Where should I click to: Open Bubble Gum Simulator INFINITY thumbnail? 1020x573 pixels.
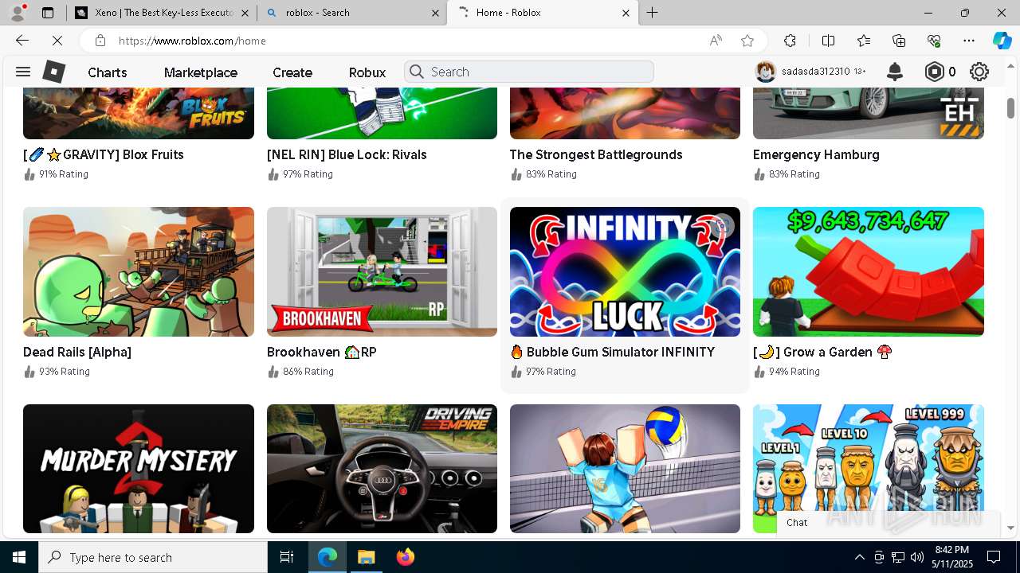625,271
